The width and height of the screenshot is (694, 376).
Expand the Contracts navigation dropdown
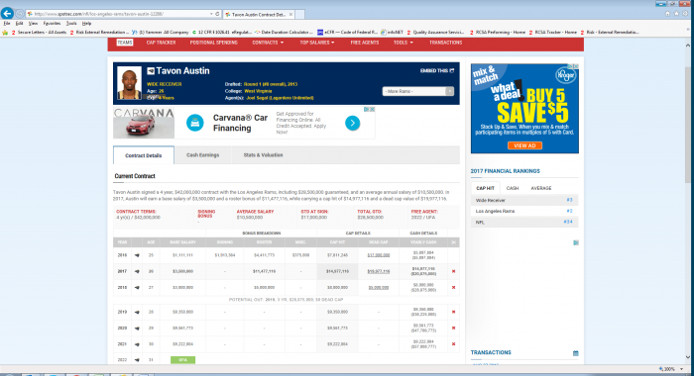tap(268, 43)
